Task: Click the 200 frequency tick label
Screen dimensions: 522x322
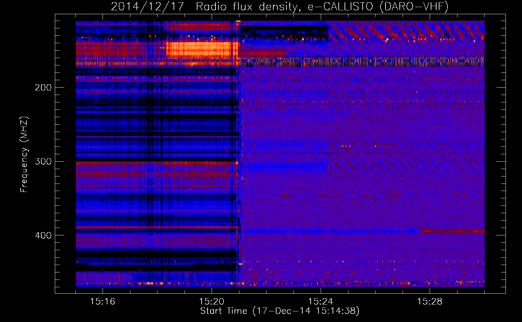Action: (x=43, y=87)
